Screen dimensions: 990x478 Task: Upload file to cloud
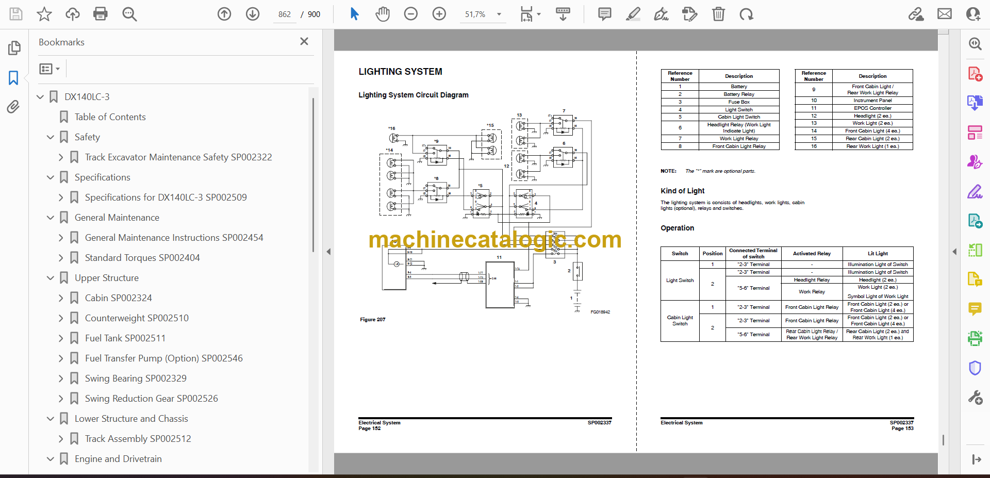[x=73, y=14]
